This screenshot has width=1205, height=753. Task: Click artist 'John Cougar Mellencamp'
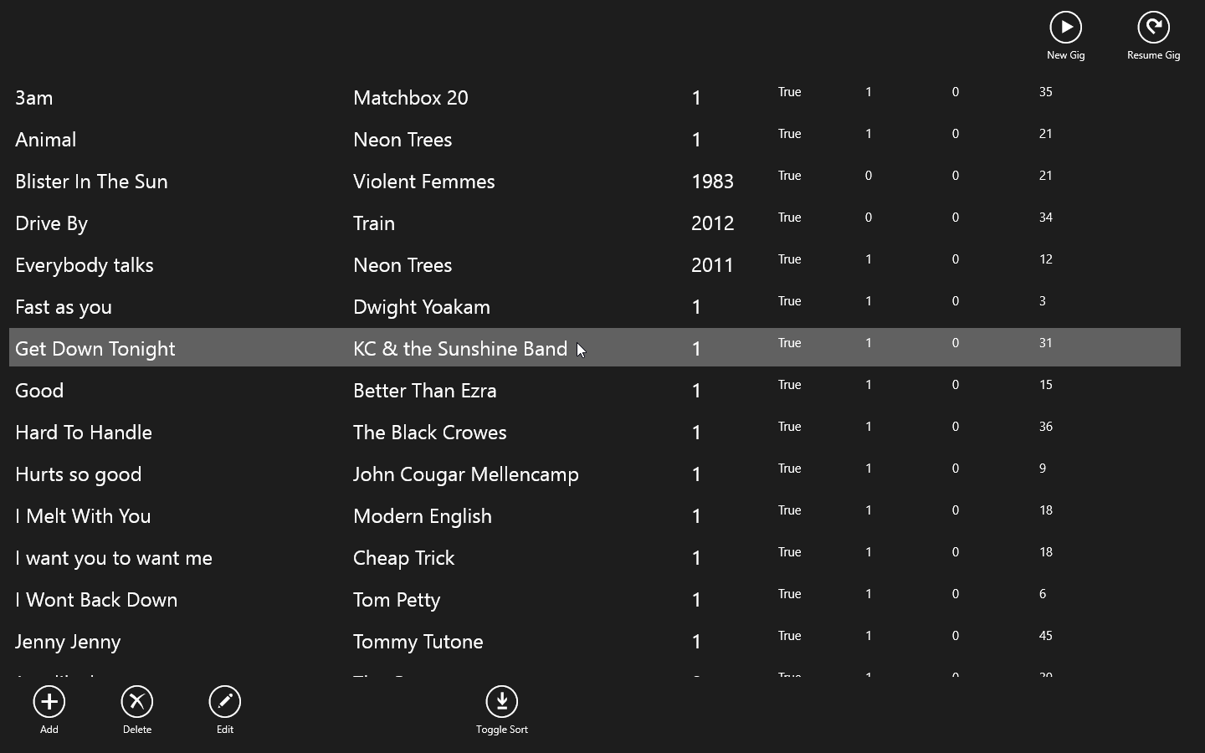coord(466,474)
